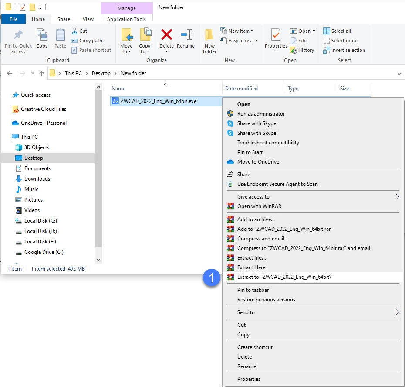Click Select none in ribbon
This screenshot has width=405, height=387.
tap(341, 41)
